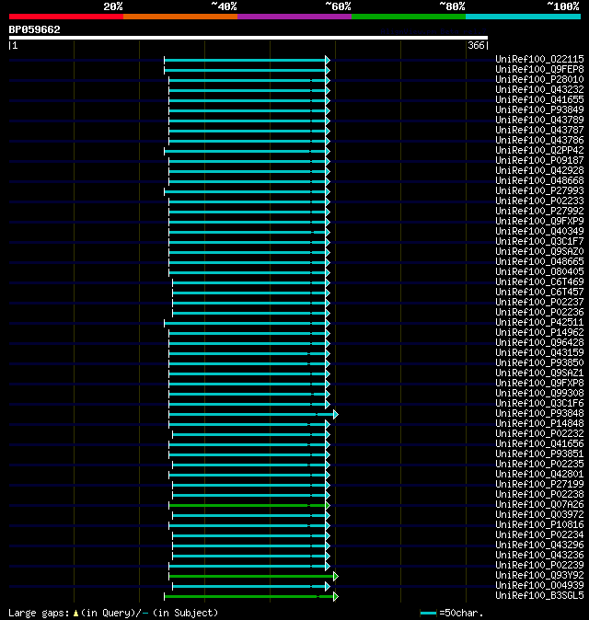The image size is (589, 620).
Task: Select label UniRef100_P02239
Action: [x=539, y=566]
